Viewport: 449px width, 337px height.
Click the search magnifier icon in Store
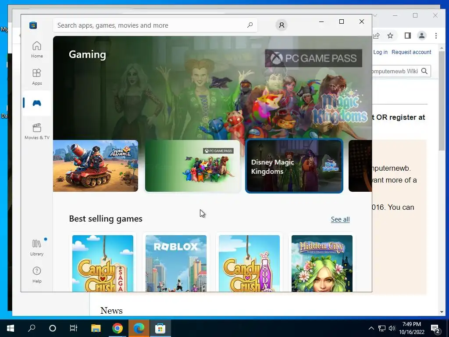pos(250,25)
